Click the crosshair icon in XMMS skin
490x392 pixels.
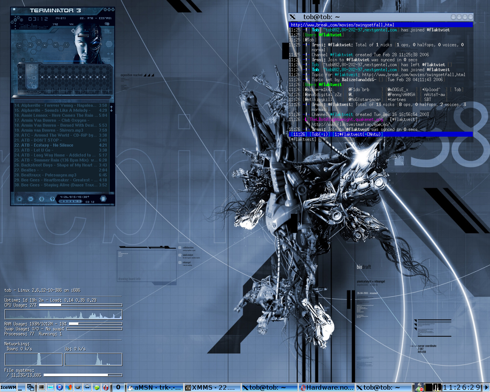point(73,31)
